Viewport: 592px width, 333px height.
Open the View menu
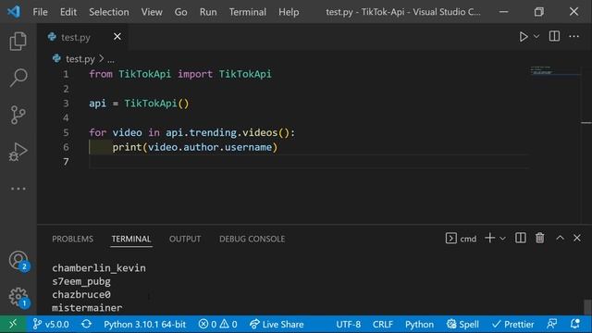tap(152, 12)
